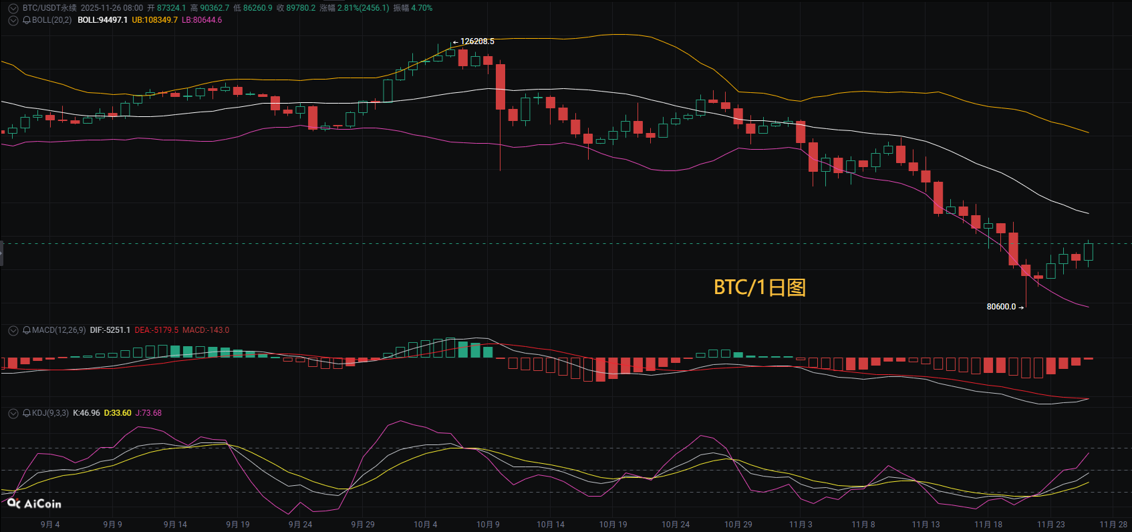This screenshot has width=1132, height=532.
Task: Collapse the BOLL indicator row chevron
Action: (x=13, y=20)
